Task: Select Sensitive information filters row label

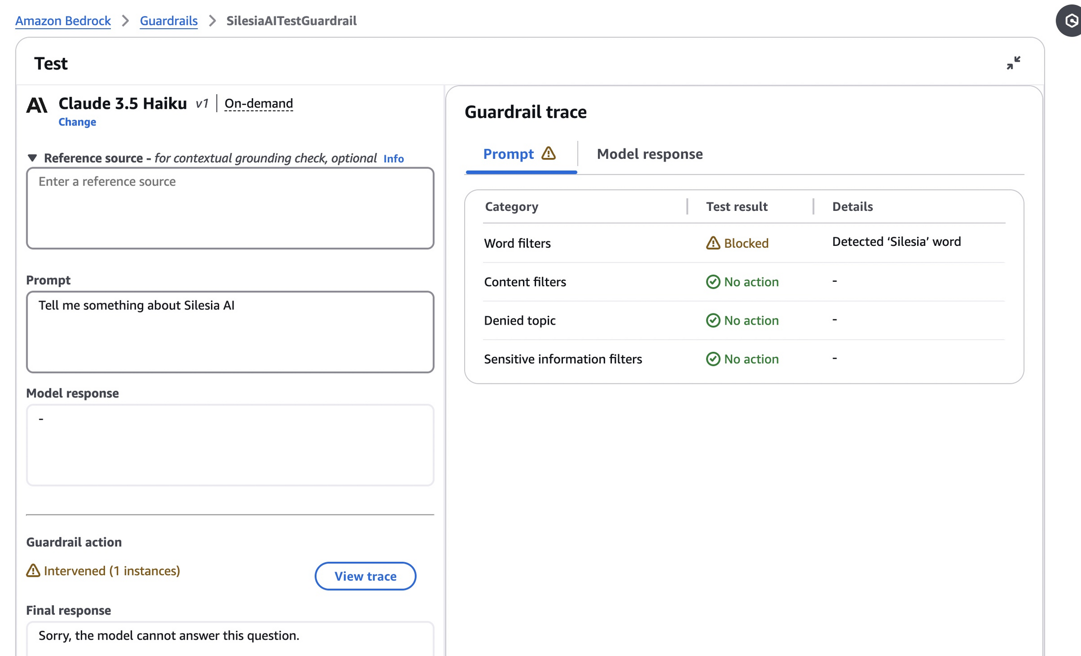Action: pyautogui.click(x=563, y=359)
